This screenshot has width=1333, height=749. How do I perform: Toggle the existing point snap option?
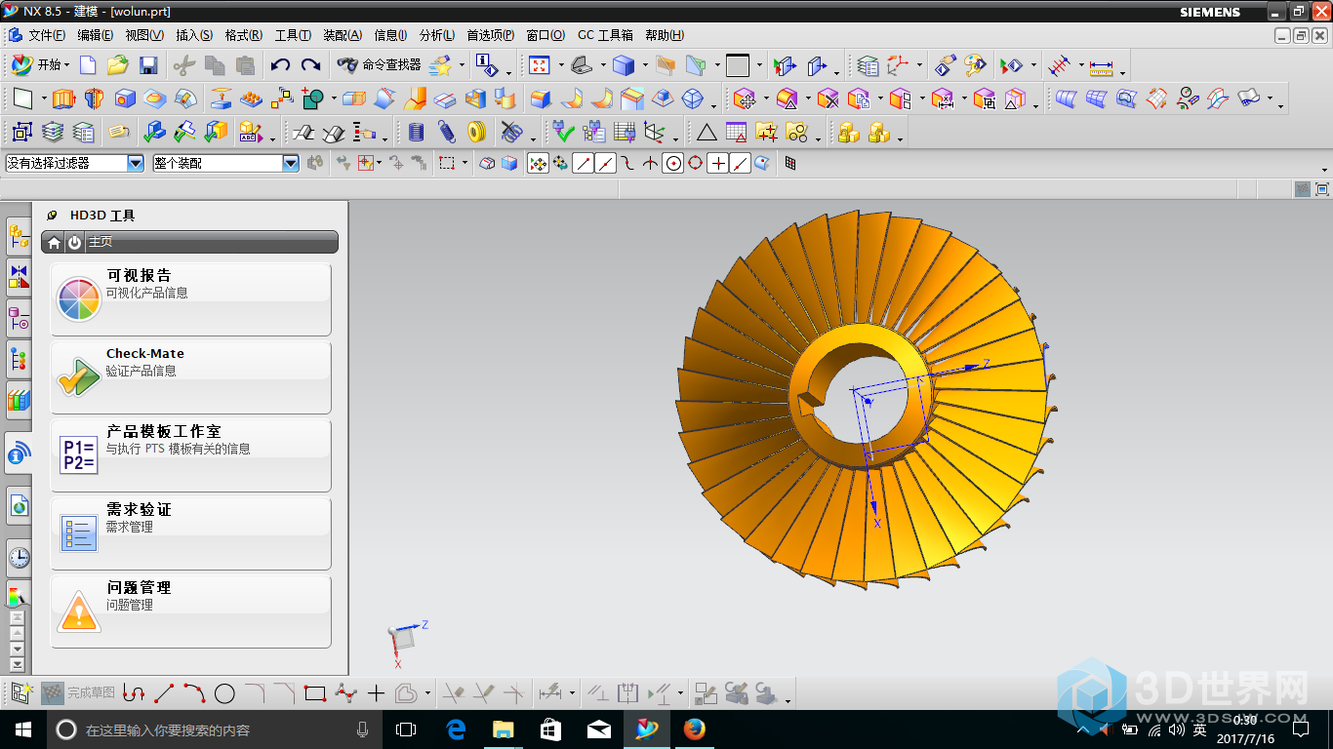click(x=718, y=164)
